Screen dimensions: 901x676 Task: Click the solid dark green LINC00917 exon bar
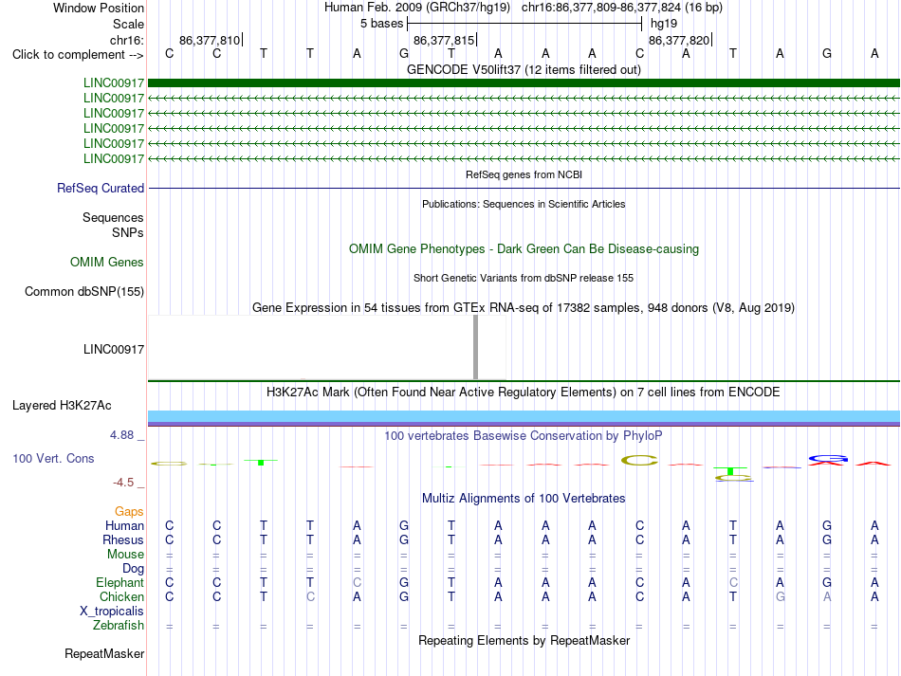524,83
